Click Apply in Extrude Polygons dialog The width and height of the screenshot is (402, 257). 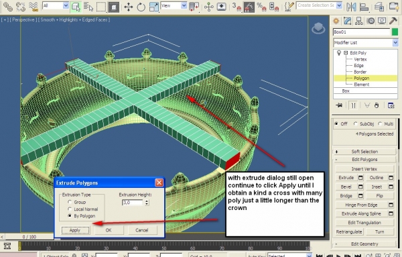[75, 230]
